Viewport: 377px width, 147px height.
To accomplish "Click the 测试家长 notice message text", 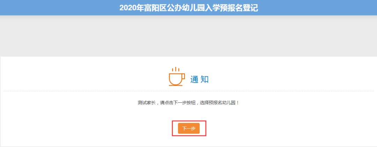I will coord(189,103).
